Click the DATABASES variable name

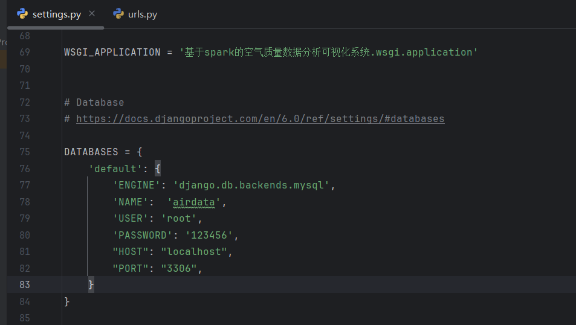coord(91,152)
